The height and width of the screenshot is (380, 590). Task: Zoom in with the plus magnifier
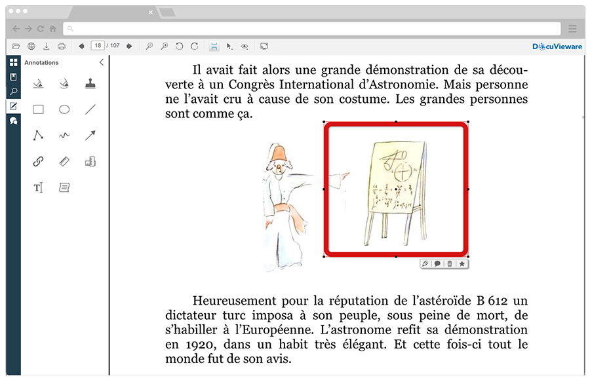[x=165, y=47]
